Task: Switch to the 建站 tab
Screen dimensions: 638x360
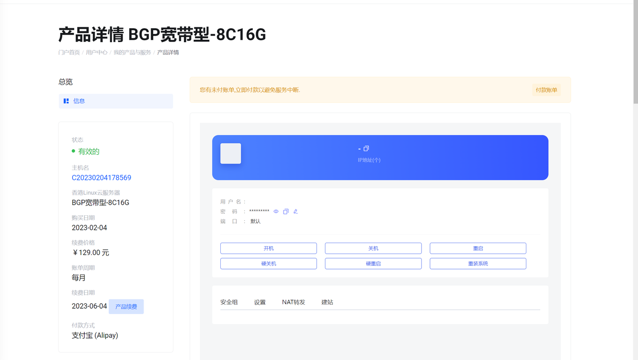Action: 327,302
